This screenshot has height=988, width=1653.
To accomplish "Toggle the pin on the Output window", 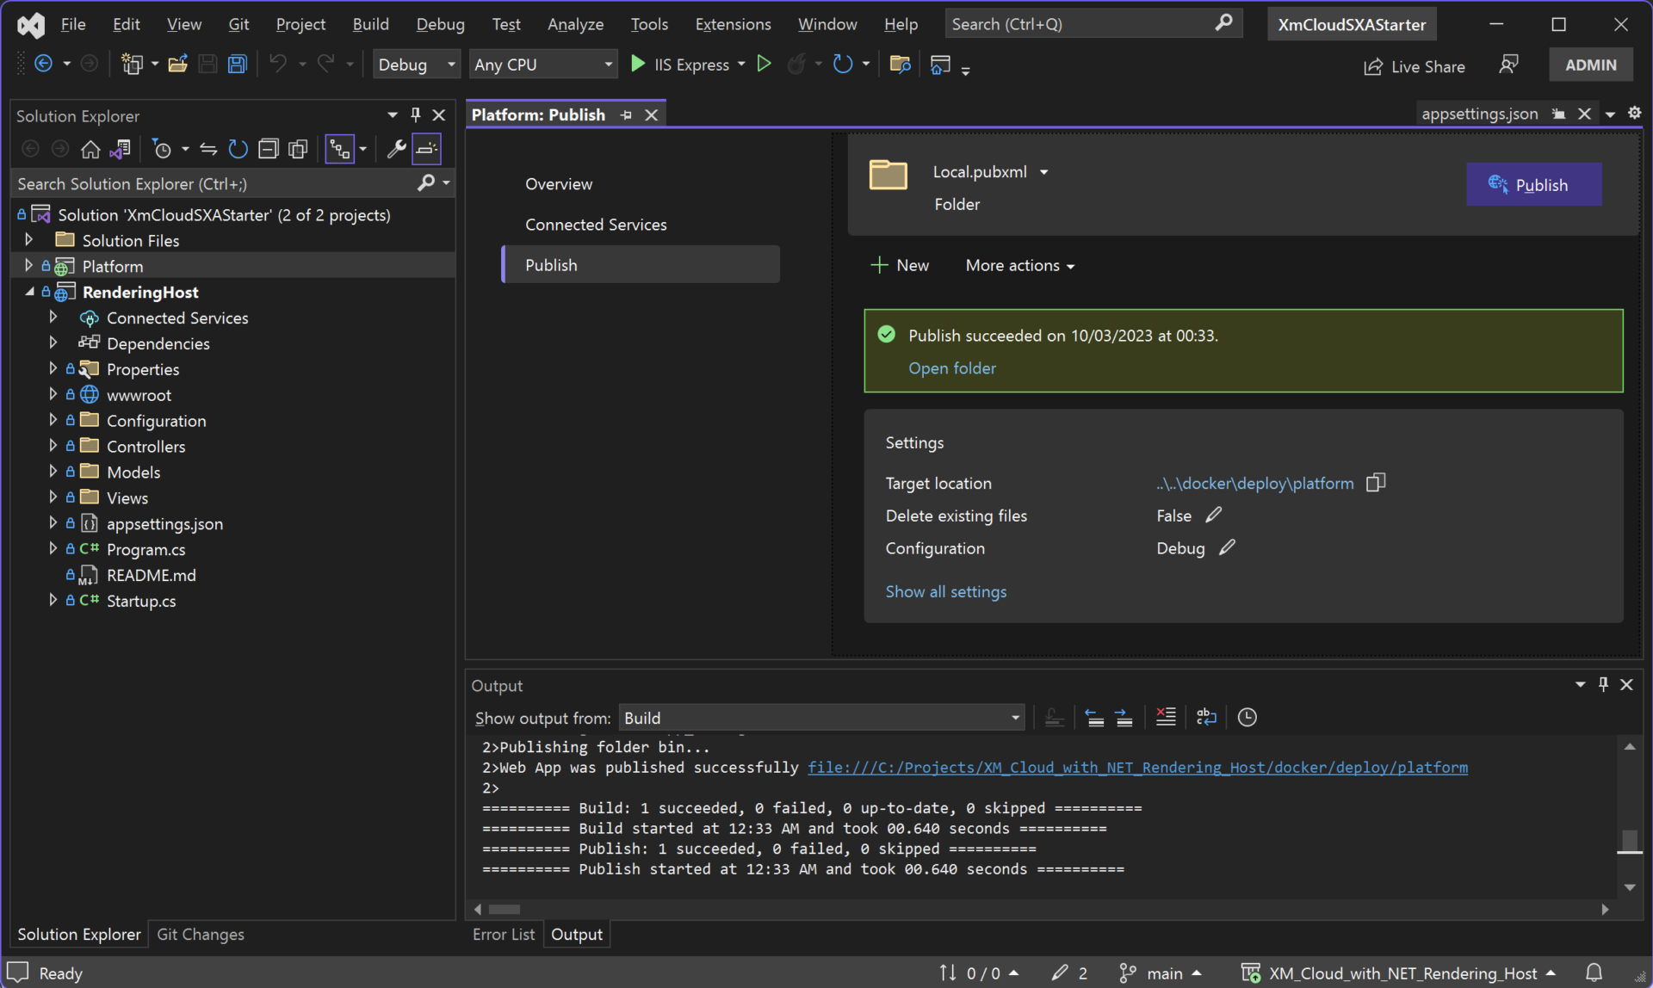I will coord(1603,684).
